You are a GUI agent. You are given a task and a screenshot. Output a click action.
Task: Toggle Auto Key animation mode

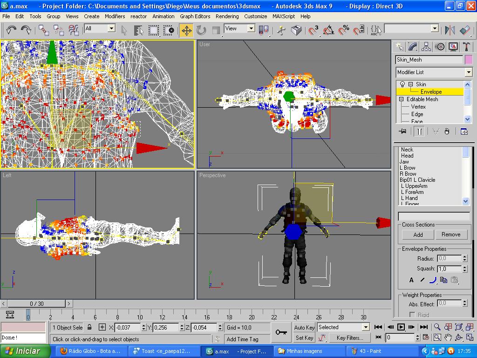point(304,327)
